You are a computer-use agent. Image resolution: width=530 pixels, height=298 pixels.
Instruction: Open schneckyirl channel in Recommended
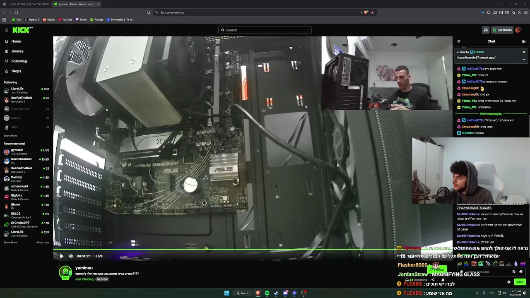26,188
